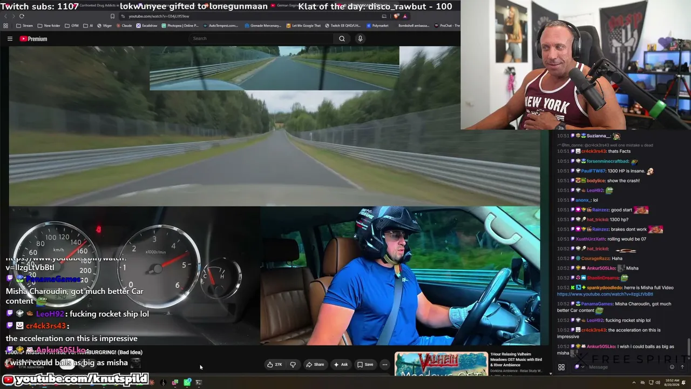691x389 pixels.
Task: Open the browser apps grid icon
Action: click(x=5, y=25)
